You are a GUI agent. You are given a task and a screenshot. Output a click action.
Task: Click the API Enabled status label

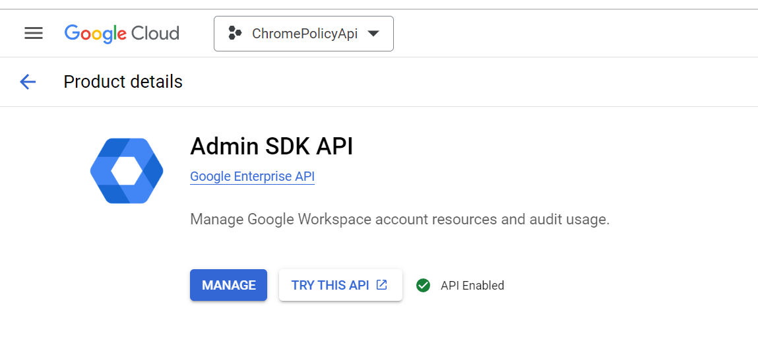[472, 285]
